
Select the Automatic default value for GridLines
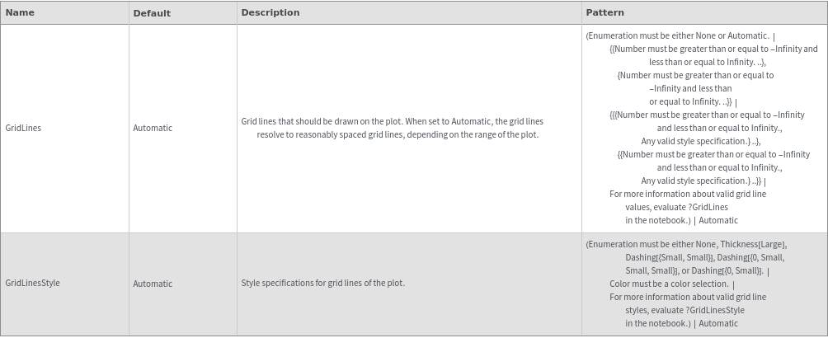pos(153,128)
